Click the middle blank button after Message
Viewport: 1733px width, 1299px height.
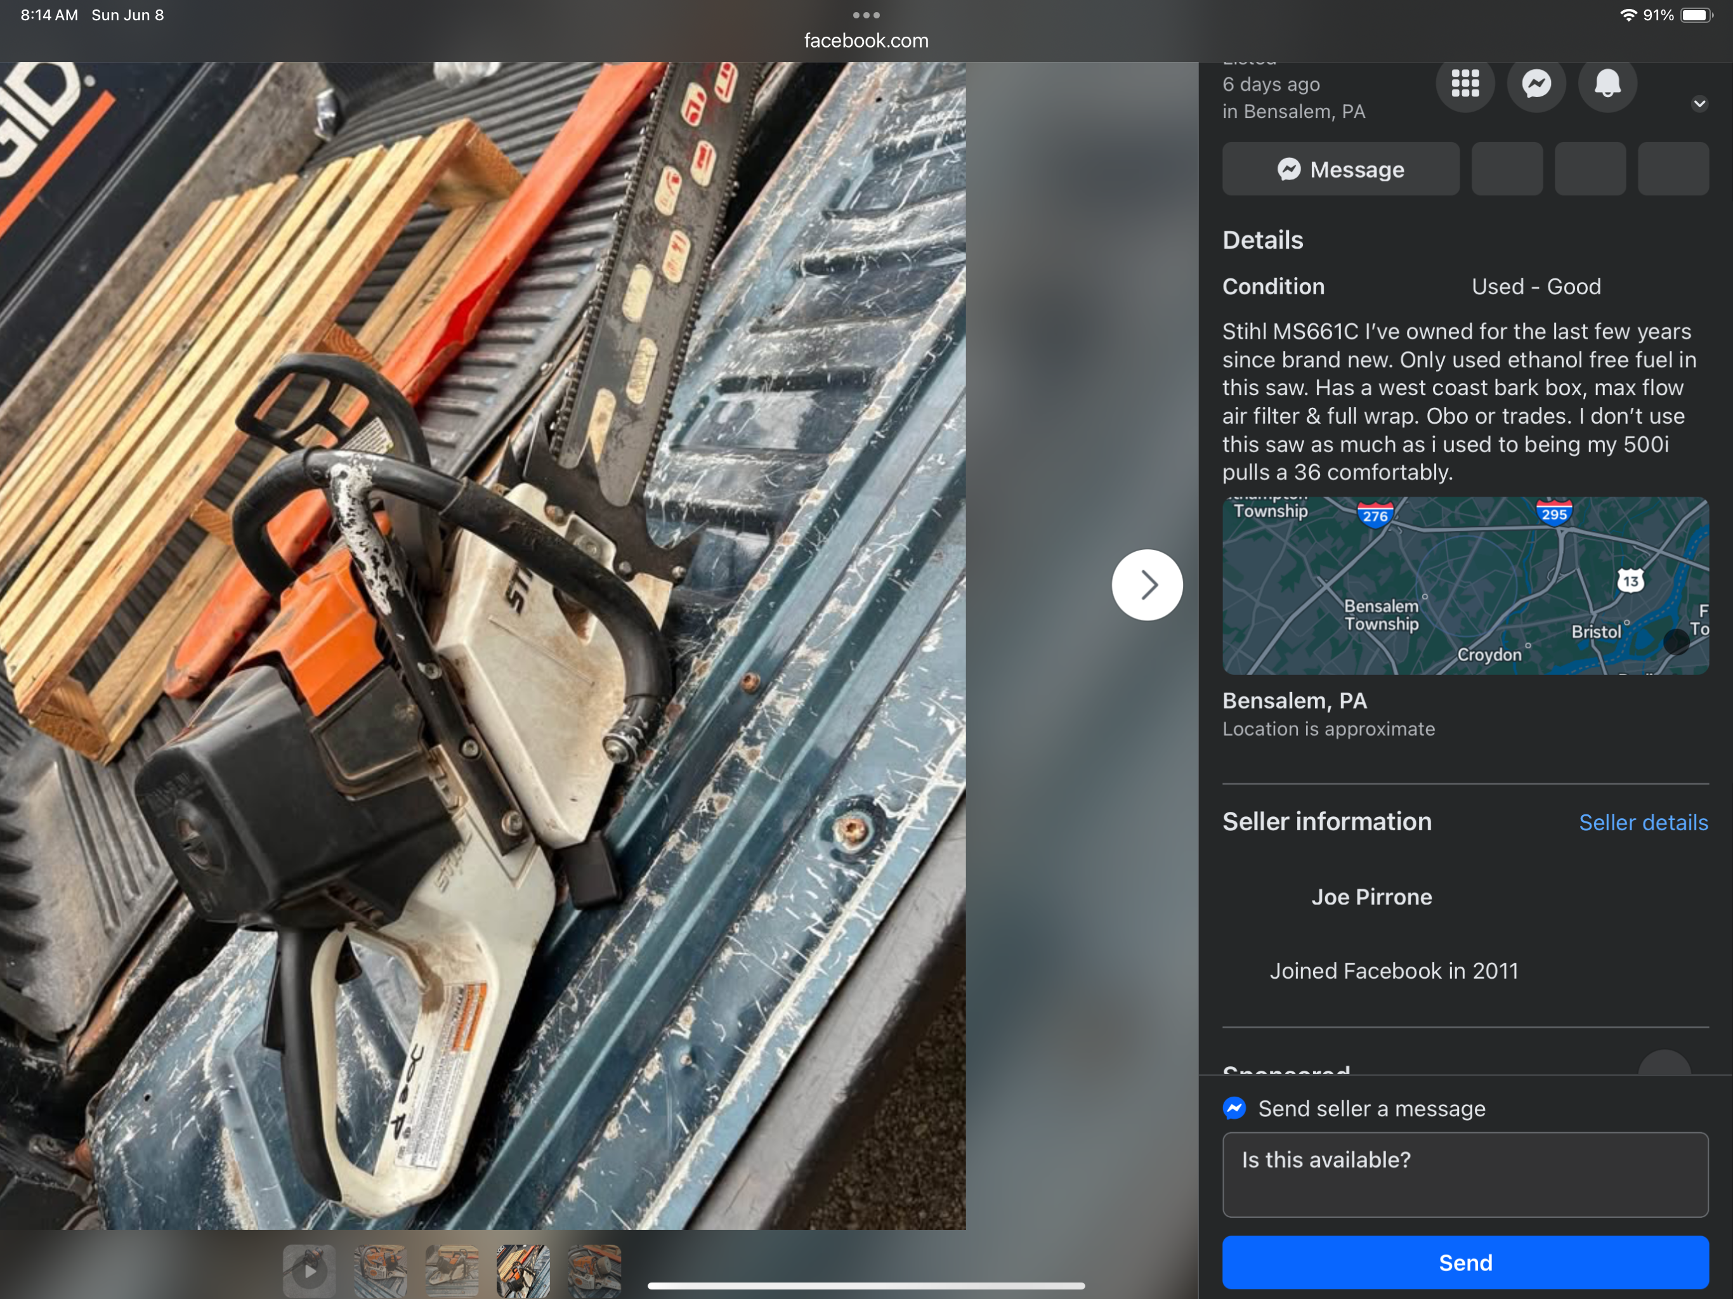point(1590,169)
